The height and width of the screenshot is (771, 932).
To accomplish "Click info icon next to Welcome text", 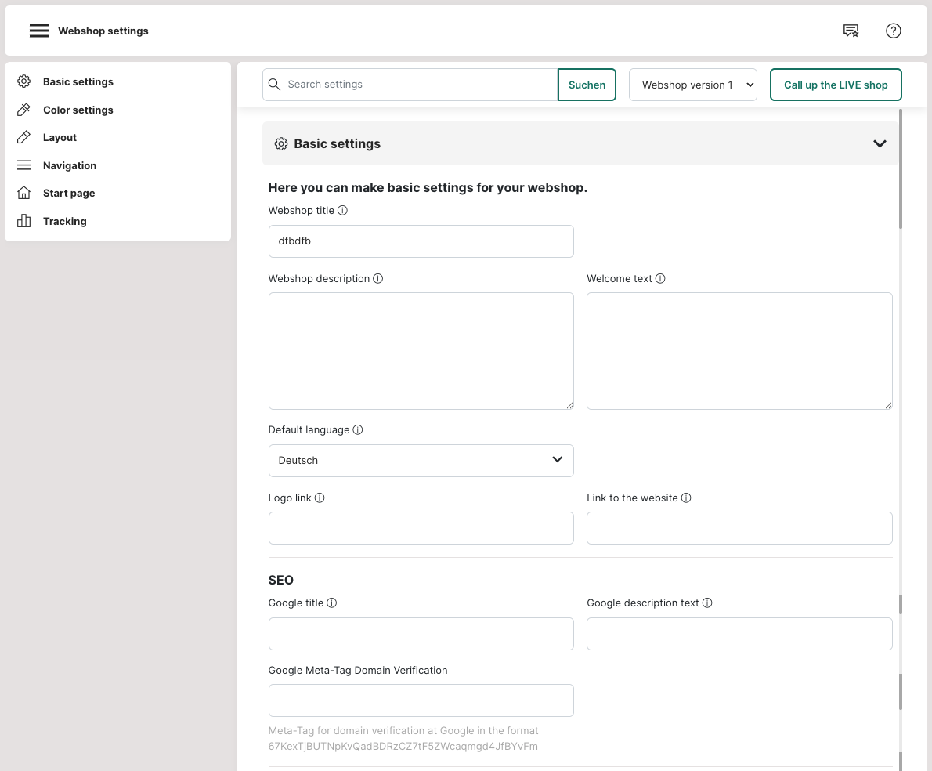I will tap(660, 279).
